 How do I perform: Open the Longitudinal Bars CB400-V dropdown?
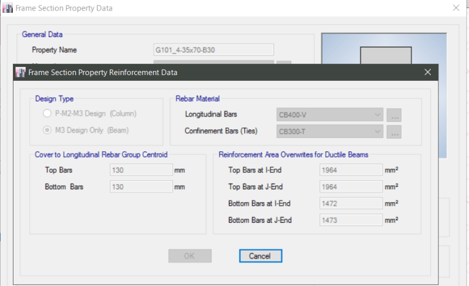point(329,115)
